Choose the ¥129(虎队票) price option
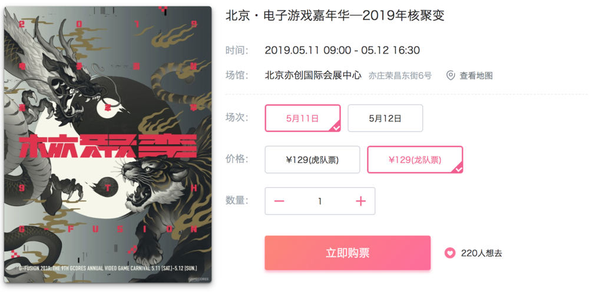589x295 pixels. coord(312,160)
